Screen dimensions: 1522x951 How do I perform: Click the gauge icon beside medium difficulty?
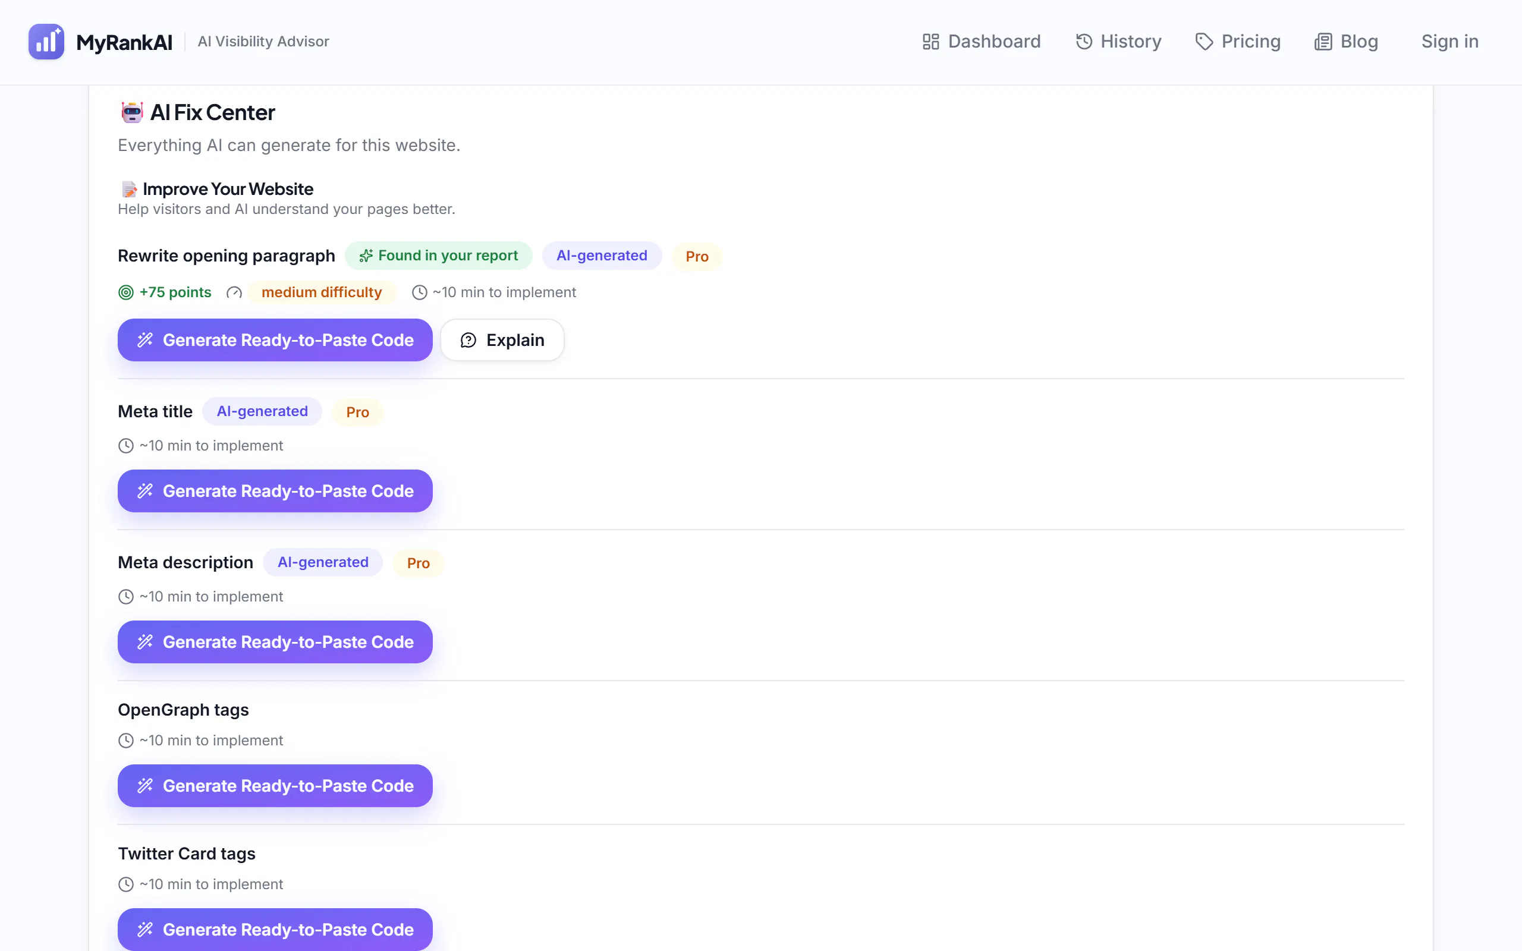234,292
